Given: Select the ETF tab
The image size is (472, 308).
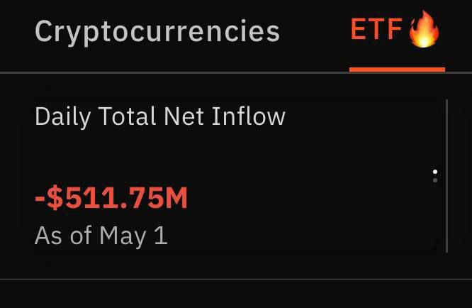Looking at the screenshot, I should (396, 30).
